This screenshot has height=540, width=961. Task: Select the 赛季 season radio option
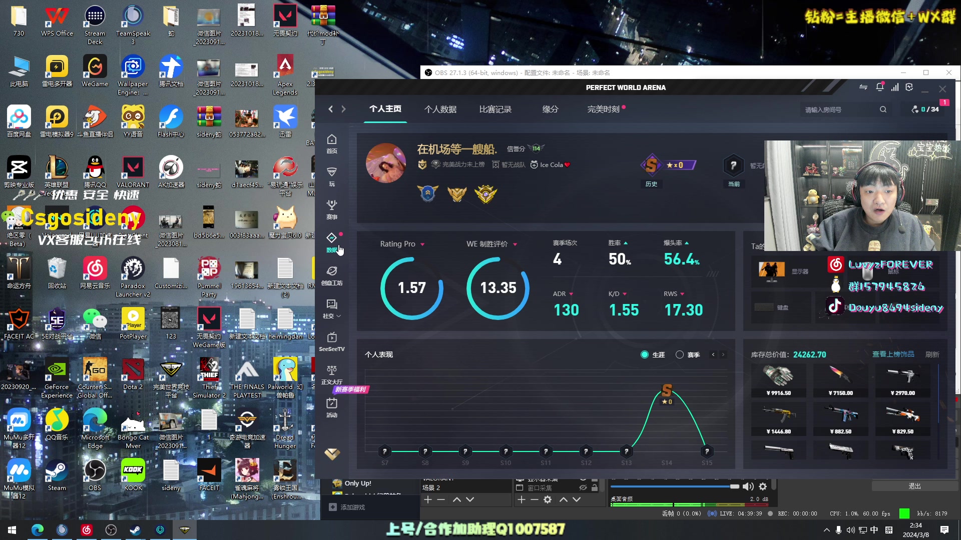pos(680,354)
